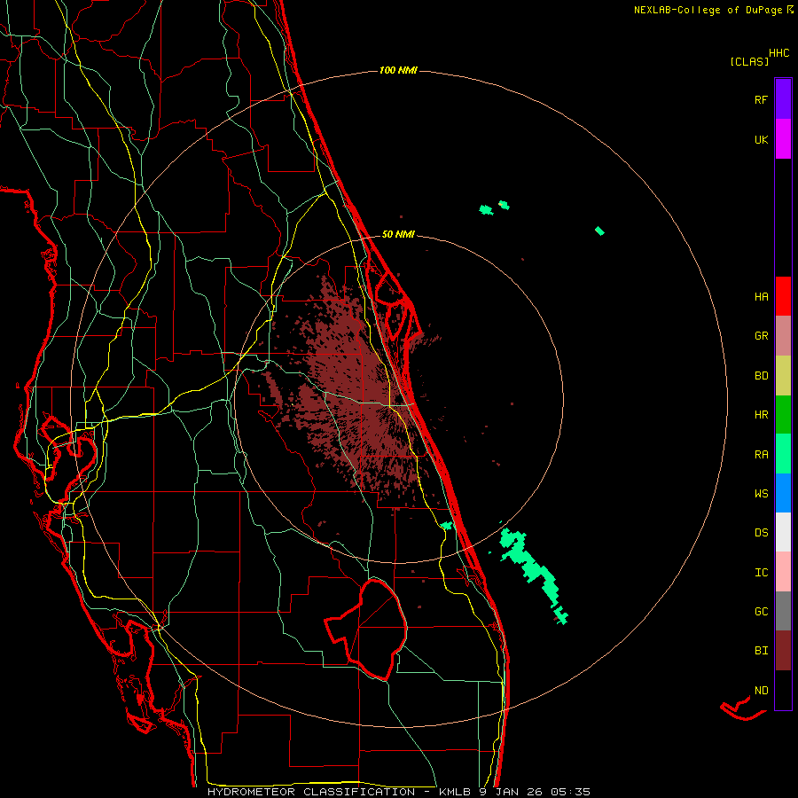Click the HHC product label

coord(779,53)
